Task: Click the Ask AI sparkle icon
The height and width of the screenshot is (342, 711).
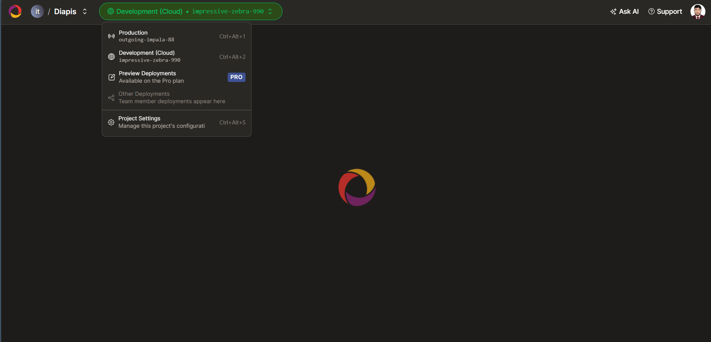Action: pyautogui.click(x=613, y=12)
